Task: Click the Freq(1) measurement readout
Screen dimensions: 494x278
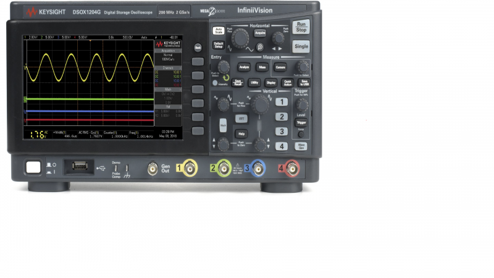Action: coord(141,135)
